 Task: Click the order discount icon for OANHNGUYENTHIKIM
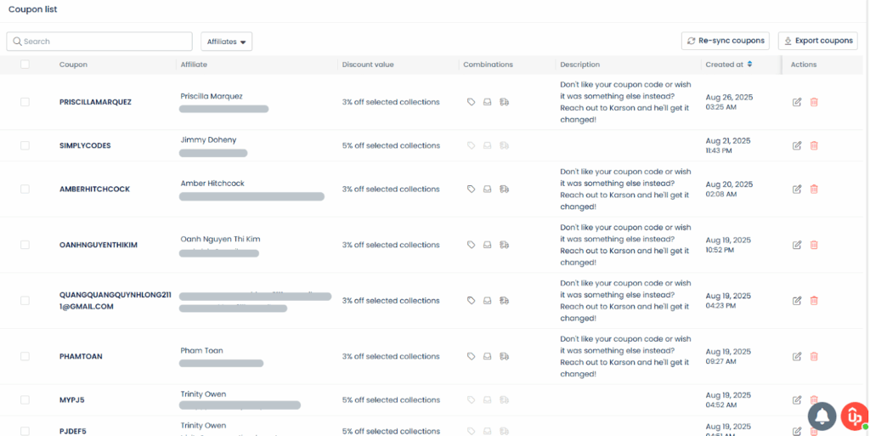[x=487, y=245]
